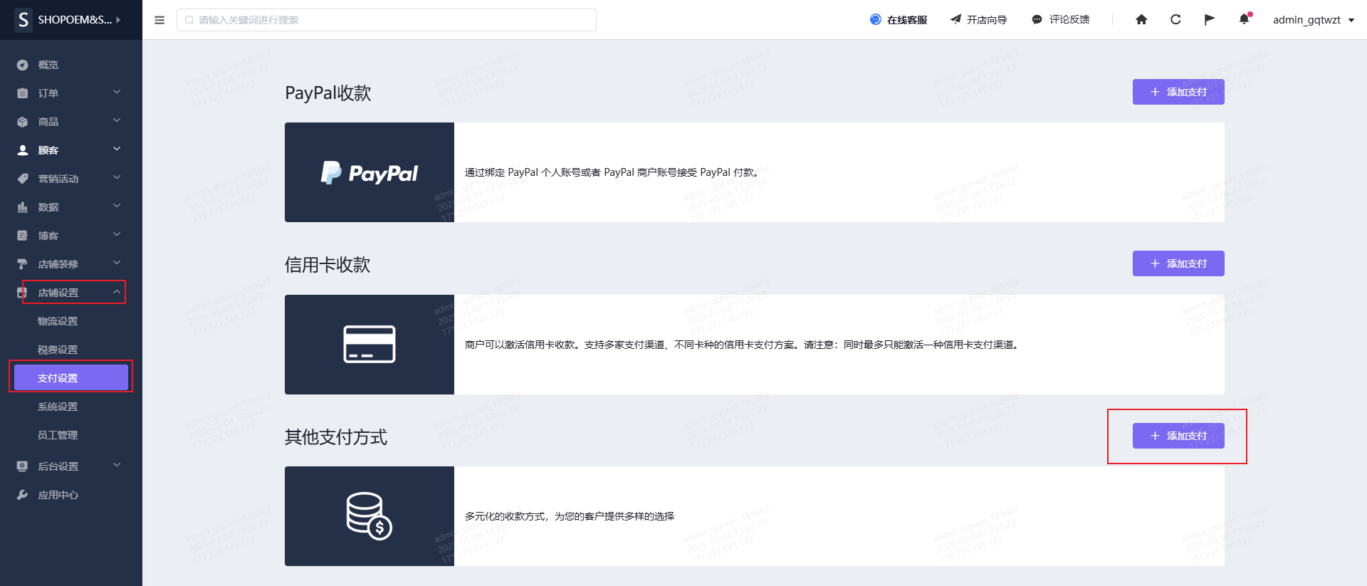
Task: Click the 店铺设置 store settings icon
Action: click(22, 293)
